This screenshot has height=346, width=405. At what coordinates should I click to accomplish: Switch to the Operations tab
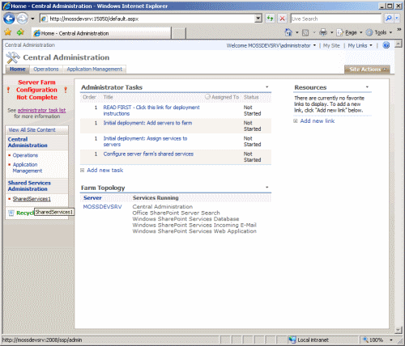coord(46,69)
